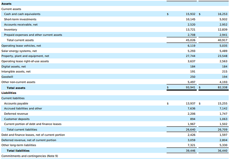Click the value 2,520
231x159 pixels.
pyautogui.click(x=191, y=25)
